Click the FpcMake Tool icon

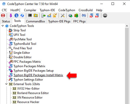point(11,39)
